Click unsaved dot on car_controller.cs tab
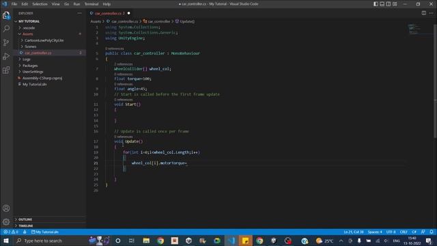This screenshot has height=246, width=437. click(x=129, y=13)
